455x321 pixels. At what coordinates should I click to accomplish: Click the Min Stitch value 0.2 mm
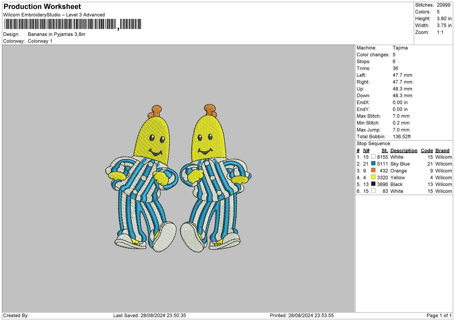tap(401, 123)
